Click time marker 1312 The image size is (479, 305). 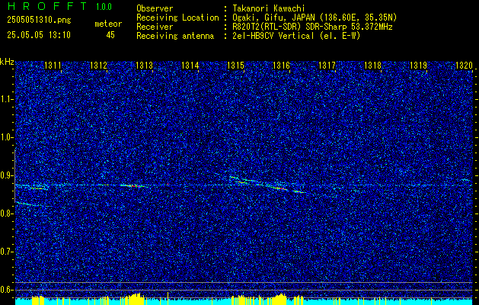coord(98,65)
